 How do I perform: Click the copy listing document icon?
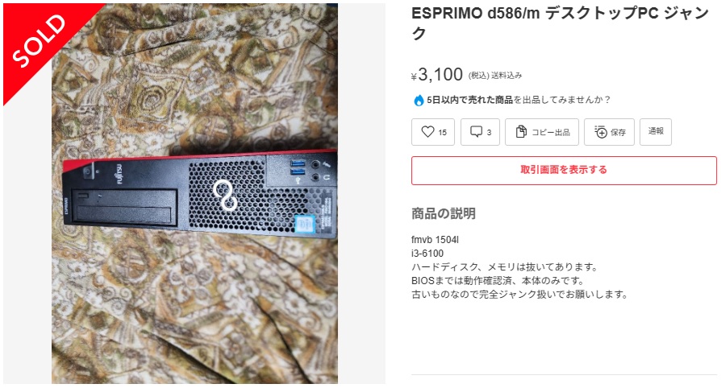pos(520,132)
